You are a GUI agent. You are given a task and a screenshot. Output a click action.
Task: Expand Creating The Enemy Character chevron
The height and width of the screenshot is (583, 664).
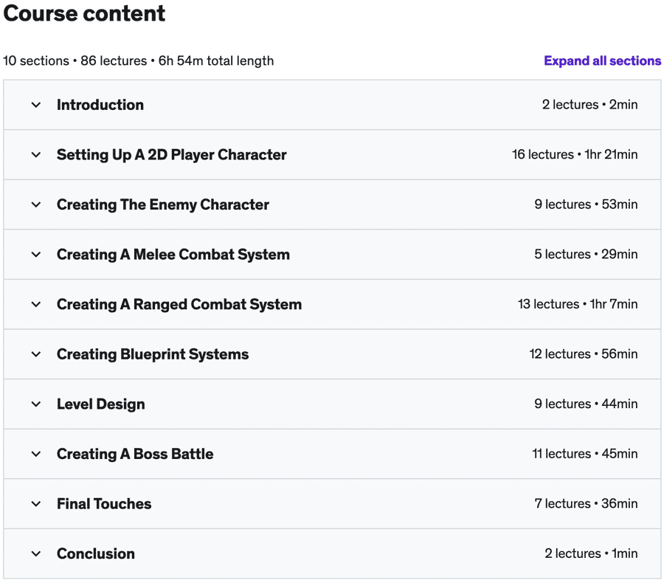(36, 204)
